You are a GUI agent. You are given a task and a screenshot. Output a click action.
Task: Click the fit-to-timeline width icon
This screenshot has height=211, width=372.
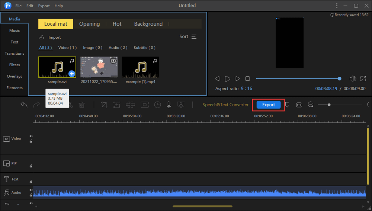(299, 105)
